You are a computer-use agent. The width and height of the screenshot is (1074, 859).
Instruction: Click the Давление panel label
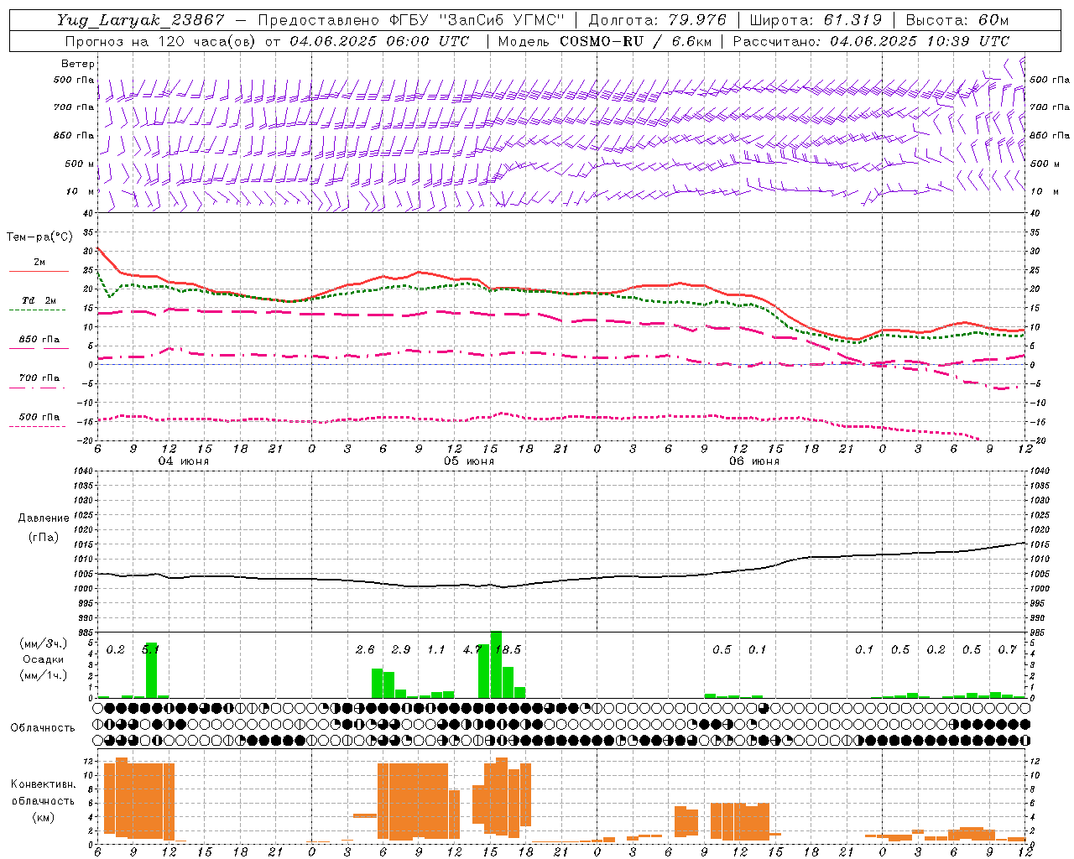pyautogui.click(x=44, y=518)
